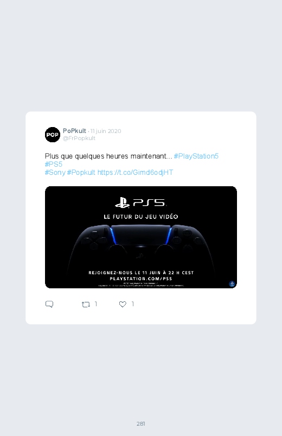Click the reply speech bubble icon
Viewport: 282px width, 436px height.
[x=49, y=304]
